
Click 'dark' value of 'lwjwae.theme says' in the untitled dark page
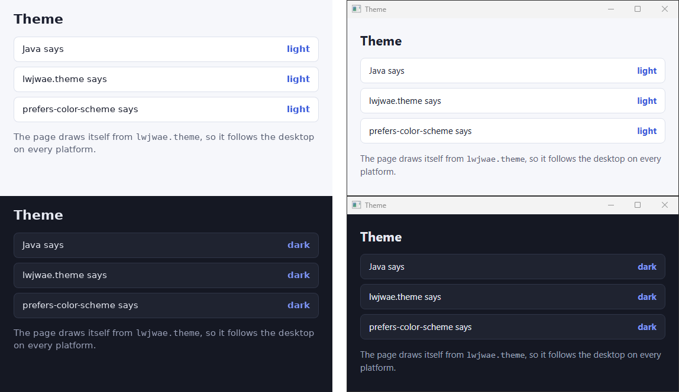(299, 275)
